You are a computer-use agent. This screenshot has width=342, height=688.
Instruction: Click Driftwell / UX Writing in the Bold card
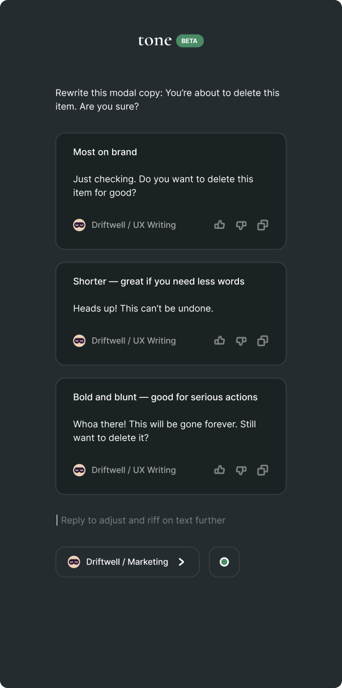134,470
